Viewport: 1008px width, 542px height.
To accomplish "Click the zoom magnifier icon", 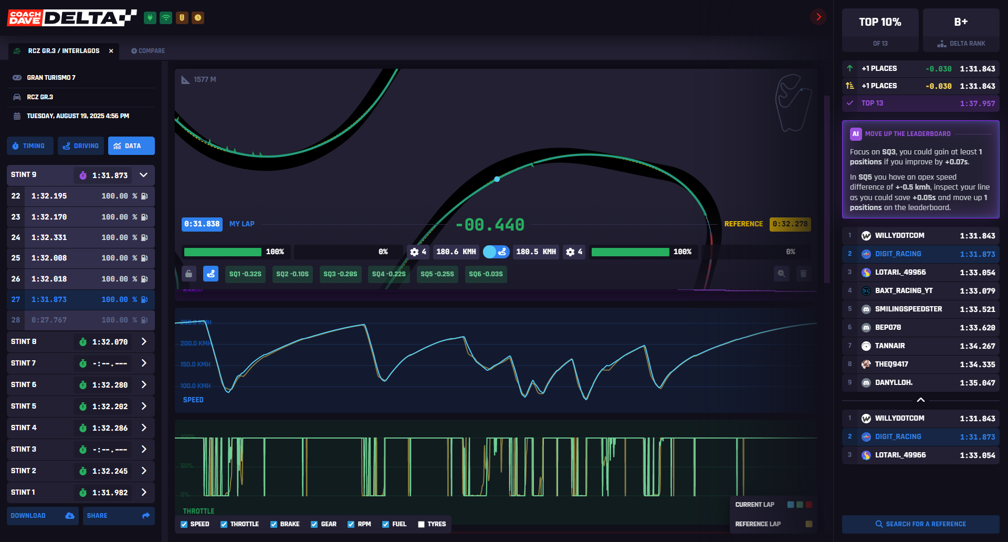I will pyautogui.click(x=782, y=274).
